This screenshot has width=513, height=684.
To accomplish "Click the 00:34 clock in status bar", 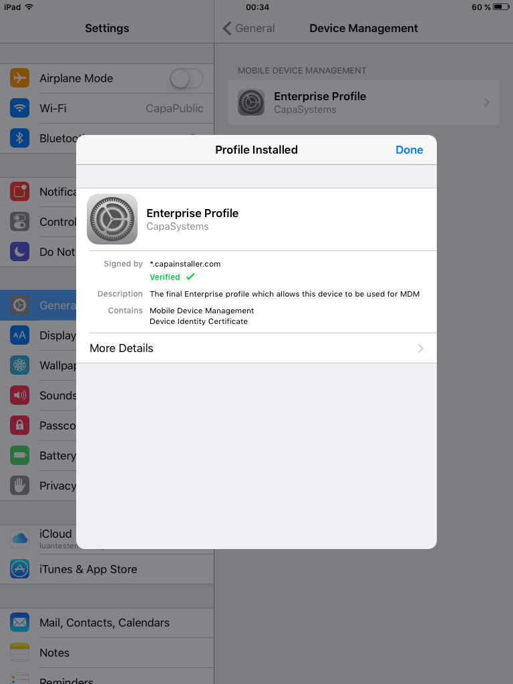I will coord(257,7).
